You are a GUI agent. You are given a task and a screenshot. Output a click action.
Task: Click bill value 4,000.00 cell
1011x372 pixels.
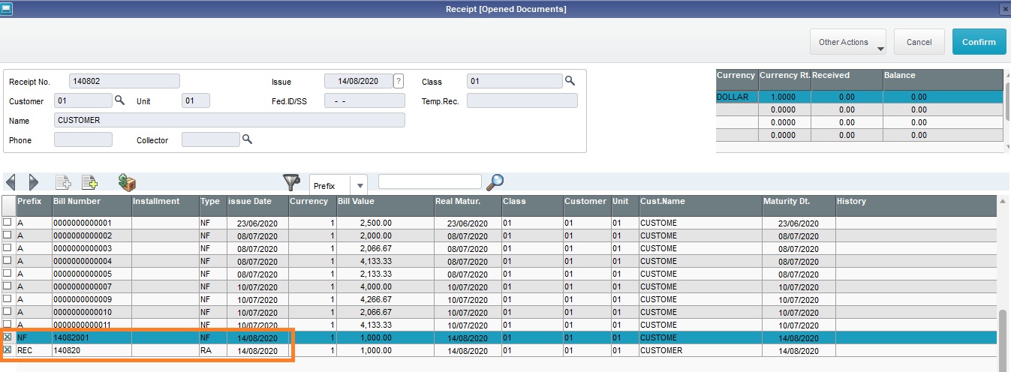point(384,286)
